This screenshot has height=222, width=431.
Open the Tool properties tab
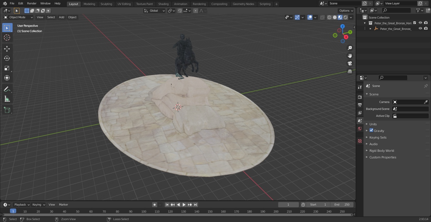(360, 87)
